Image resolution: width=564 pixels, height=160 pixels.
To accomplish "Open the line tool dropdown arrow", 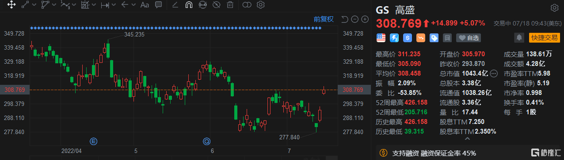I will click(x=34, y=5).
